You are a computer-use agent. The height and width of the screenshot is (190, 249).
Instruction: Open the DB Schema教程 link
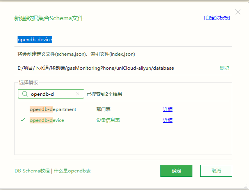click(x=32, y=171)
